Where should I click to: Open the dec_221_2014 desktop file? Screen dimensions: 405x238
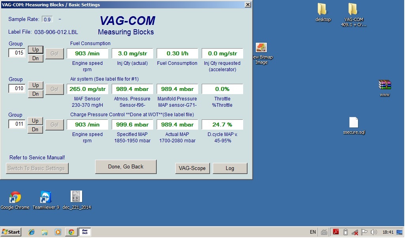76,197
